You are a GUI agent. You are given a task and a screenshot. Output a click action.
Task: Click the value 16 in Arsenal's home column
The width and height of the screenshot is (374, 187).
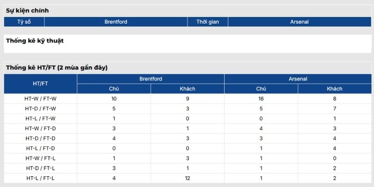tap(261, 99)
